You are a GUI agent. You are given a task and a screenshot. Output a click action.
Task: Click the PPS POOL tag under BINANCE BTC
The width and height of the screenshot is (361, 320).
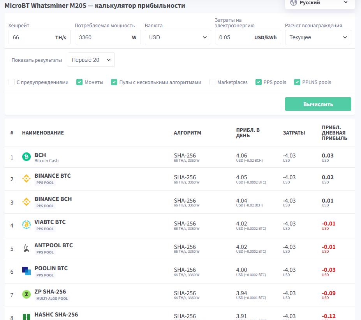click(x=45, y=182)
